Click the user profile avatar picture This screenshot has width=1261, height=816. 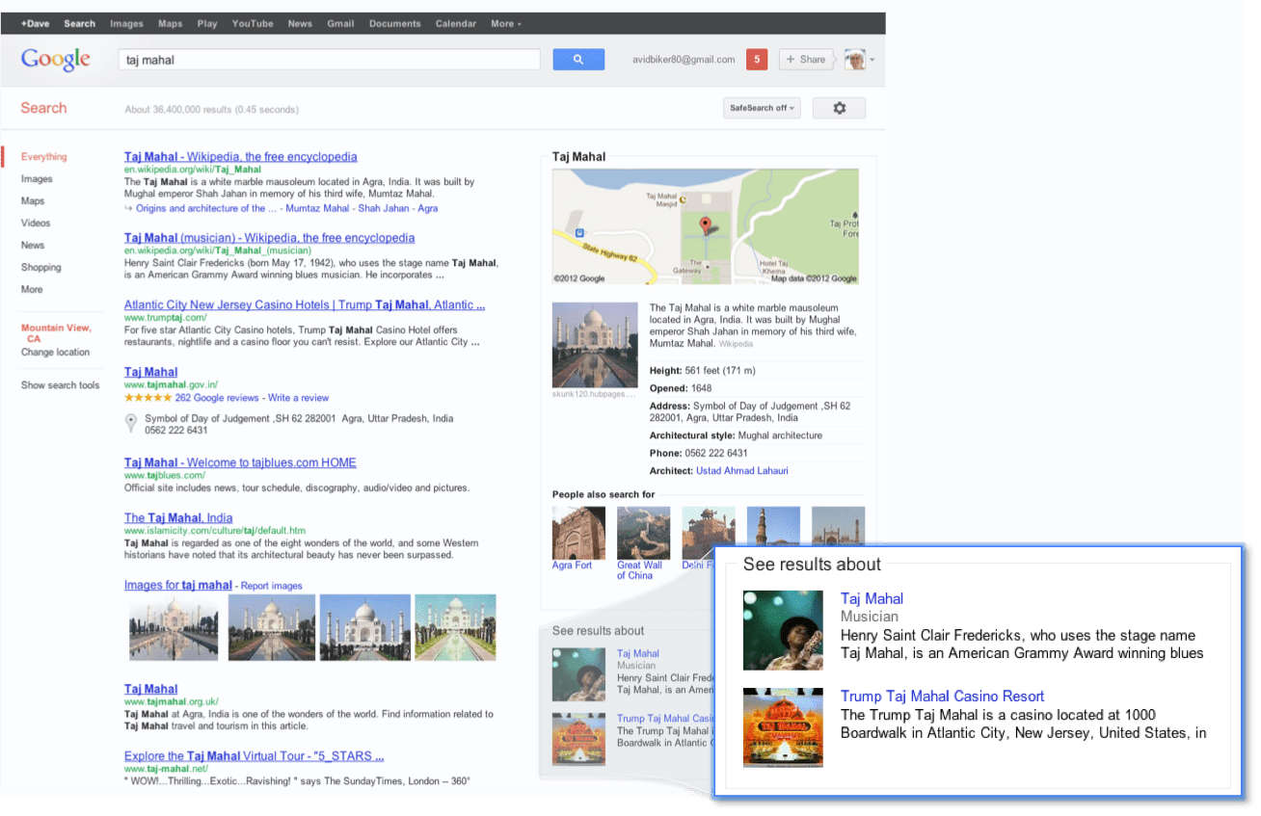[854, 60]
